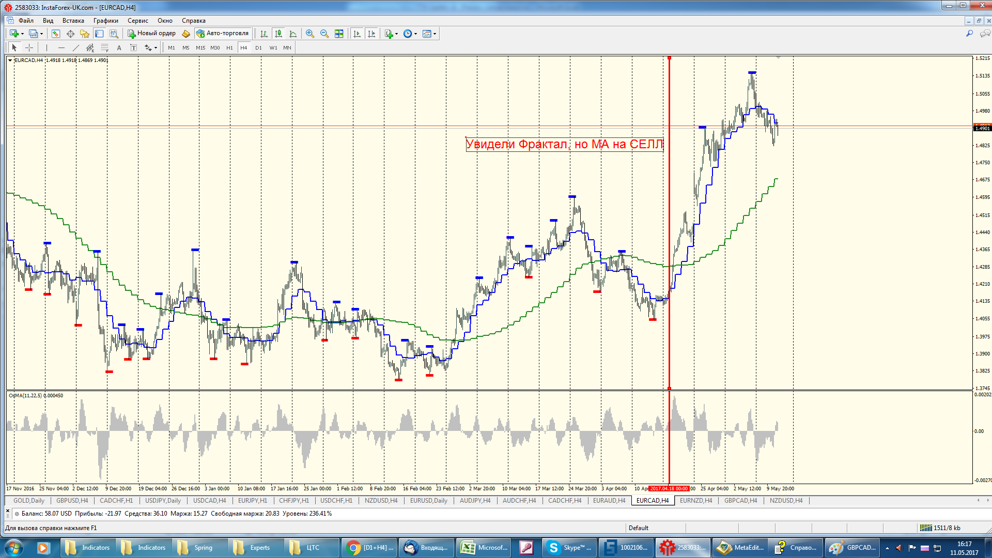Tile chart windows icon
Image resolution: width=992 pixels, height=558 pixels.
tap(339, 34)
